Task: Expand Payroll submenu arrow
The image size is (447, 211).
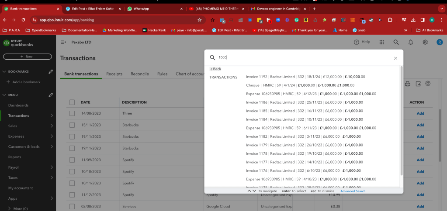Action: tap(52, 167)
